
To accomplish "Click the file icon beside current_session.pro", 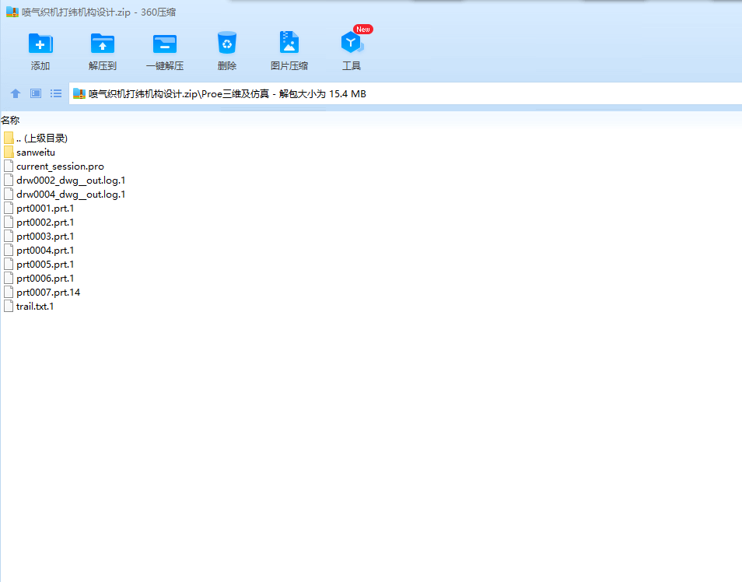I will pos(9,167).
